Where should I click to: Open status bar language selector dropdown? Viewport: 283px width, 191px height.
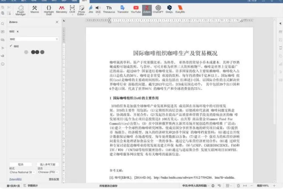pyautogui.click(x=195, y=186)
